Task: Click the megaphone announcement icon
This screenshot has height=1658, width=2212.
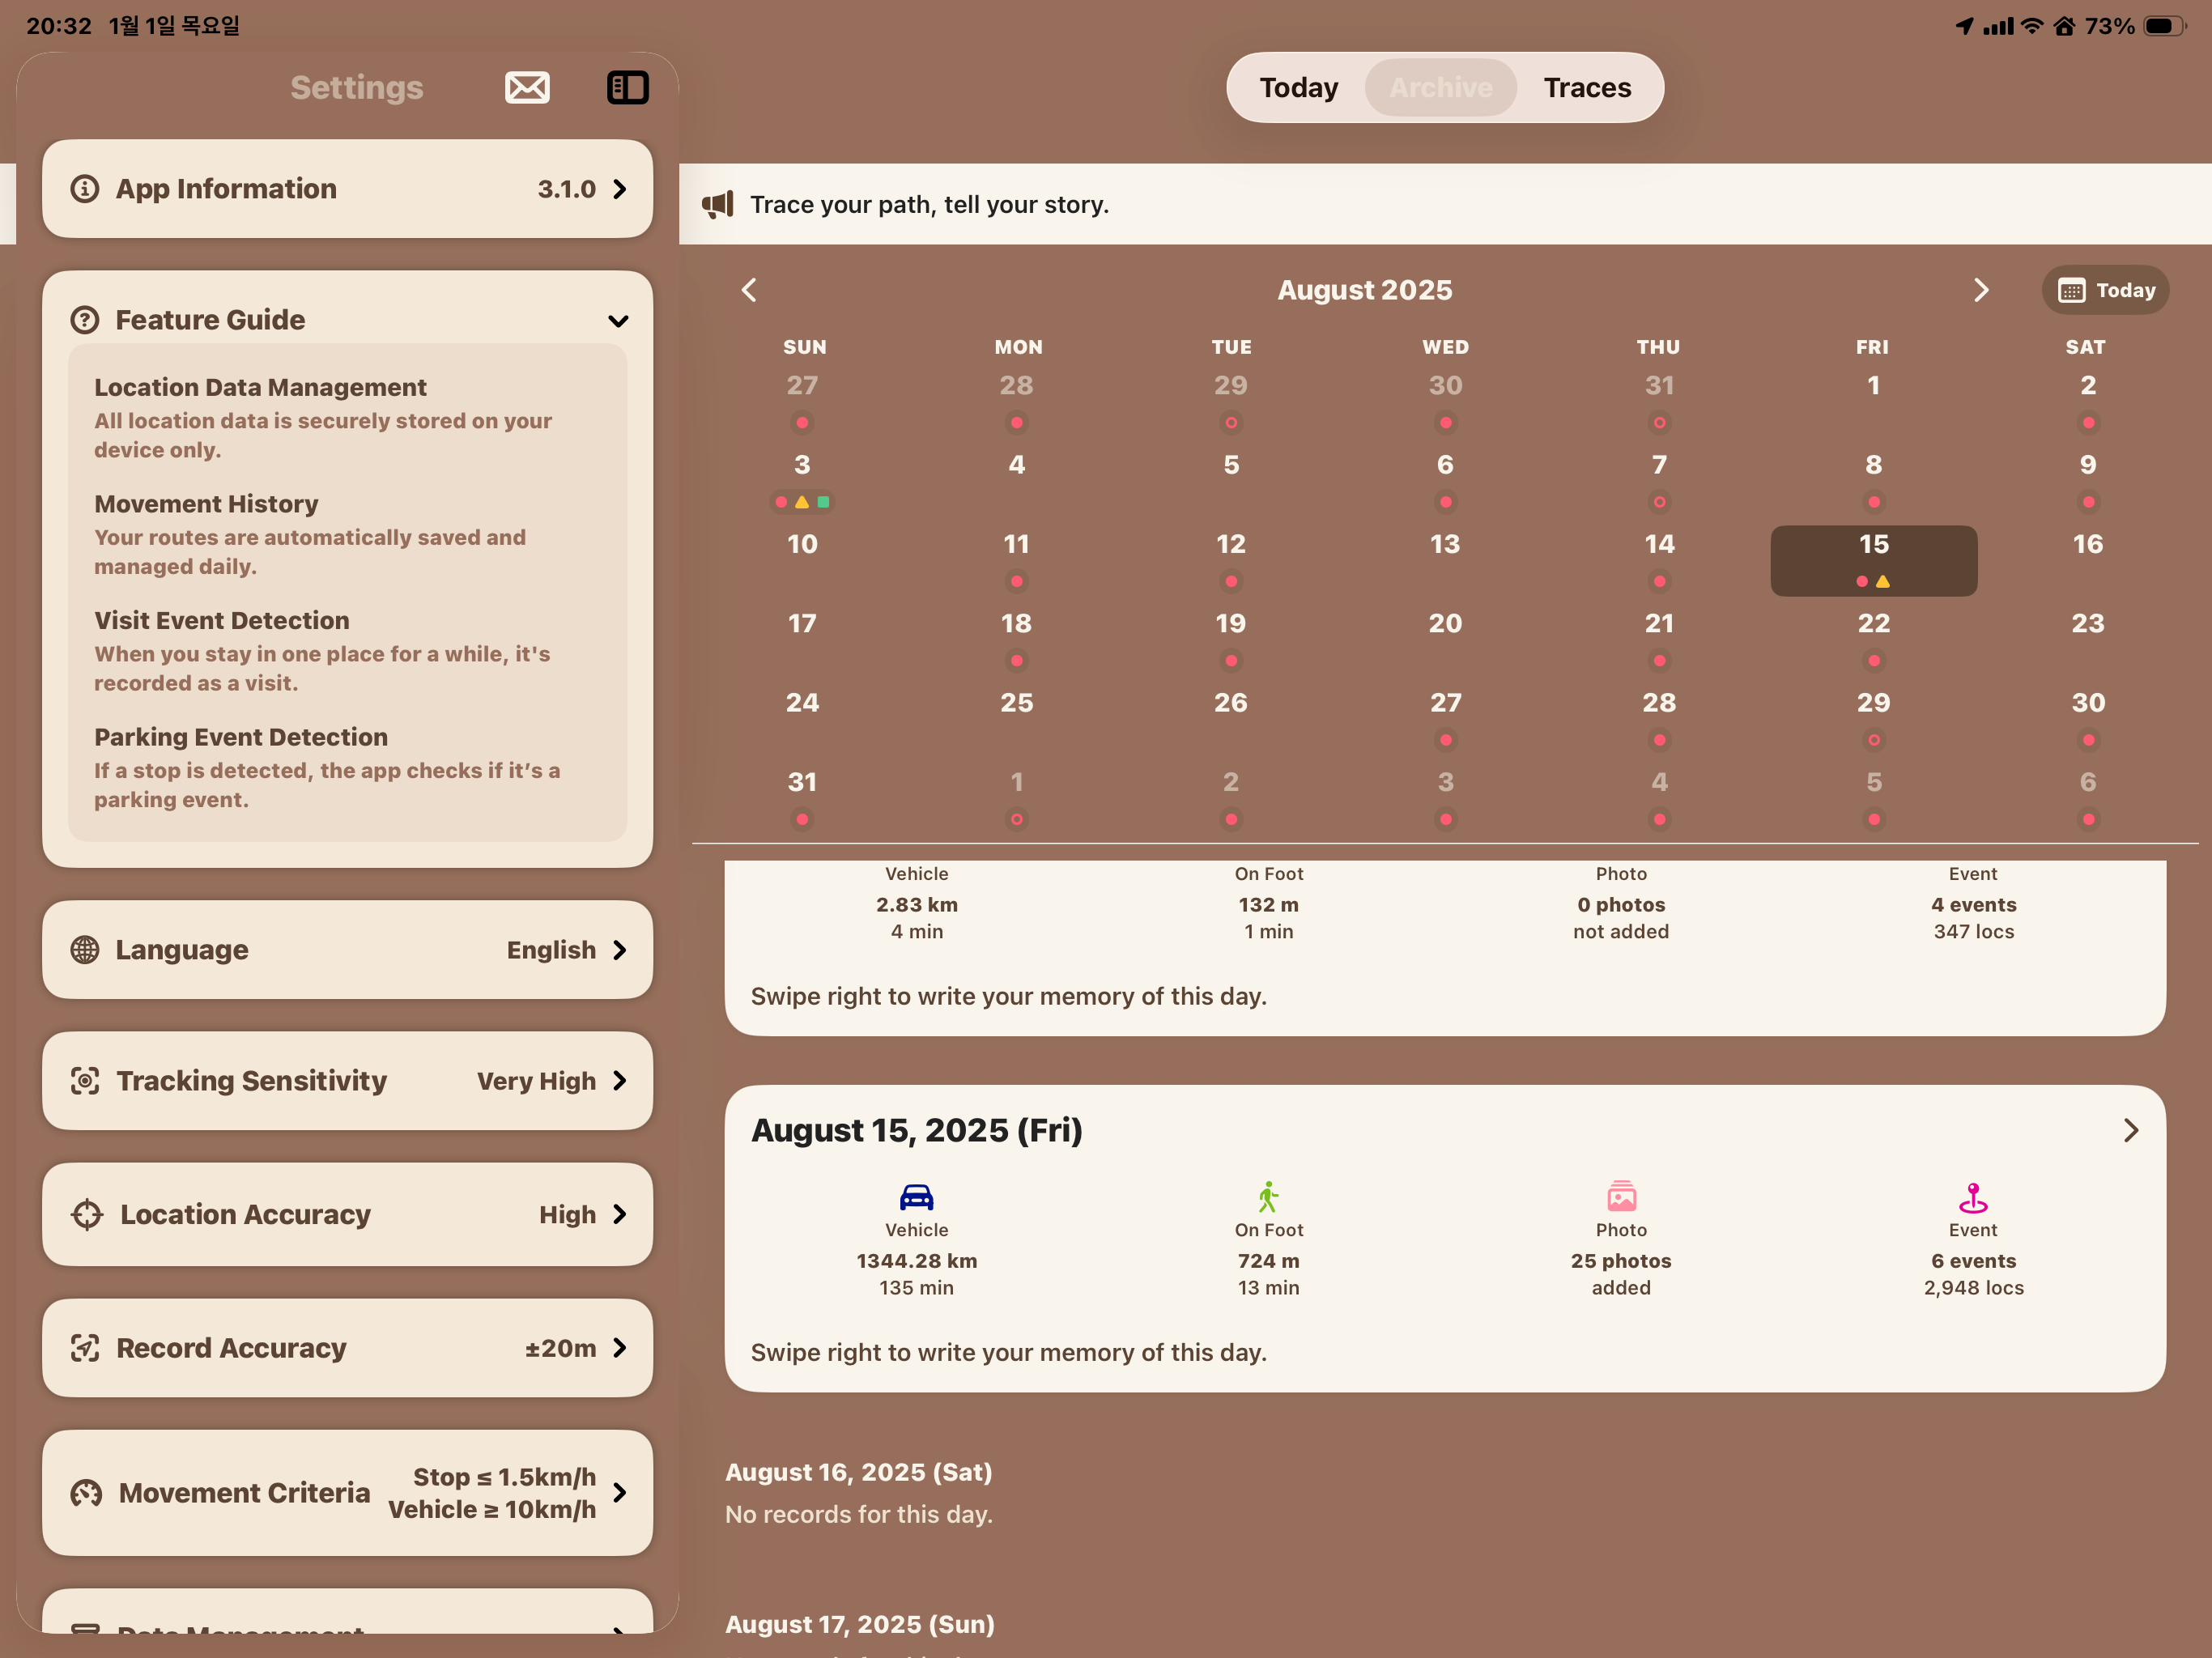Action: [x=718, y=205]
